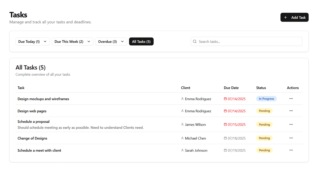Screen dimensions: 318x180
Task: Open actions menu for Change of Designs
Action: pyautogui.click(x=291, y=138)
